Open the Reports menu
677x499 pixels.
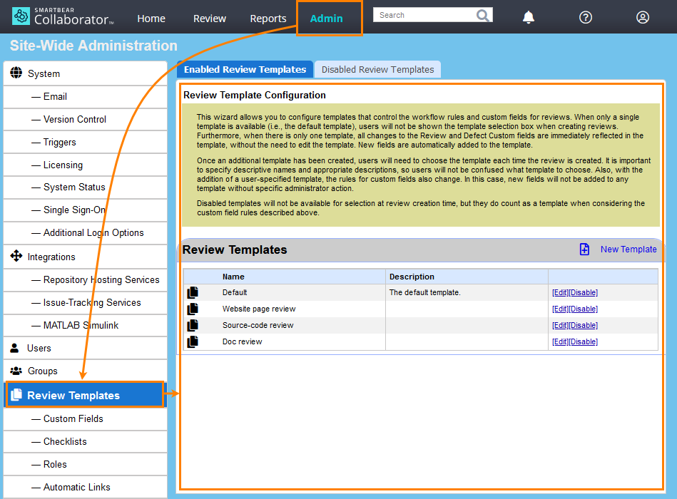(268, 19)
